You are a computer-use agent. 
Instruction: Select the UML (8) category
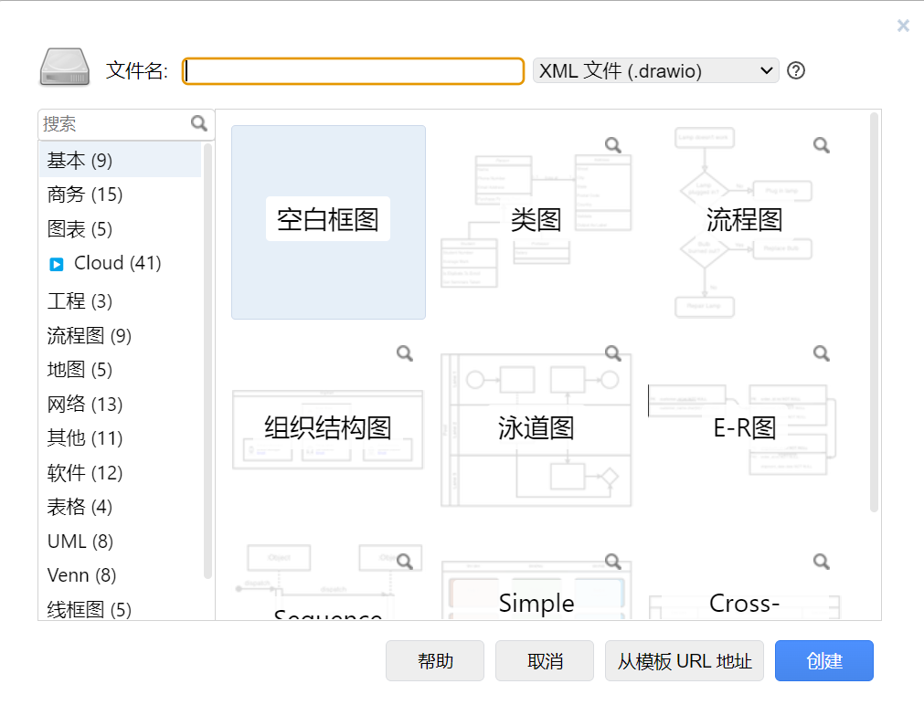[x=121, y=541]
